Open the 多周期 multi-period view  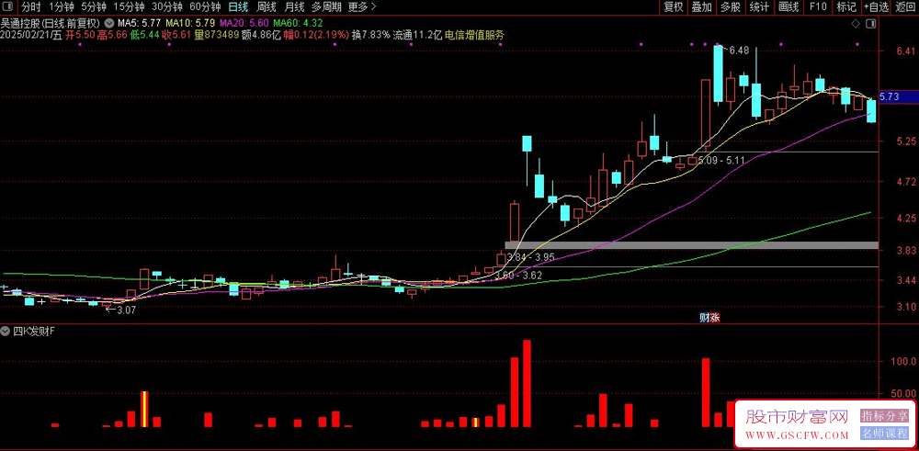tap(326, 7)
